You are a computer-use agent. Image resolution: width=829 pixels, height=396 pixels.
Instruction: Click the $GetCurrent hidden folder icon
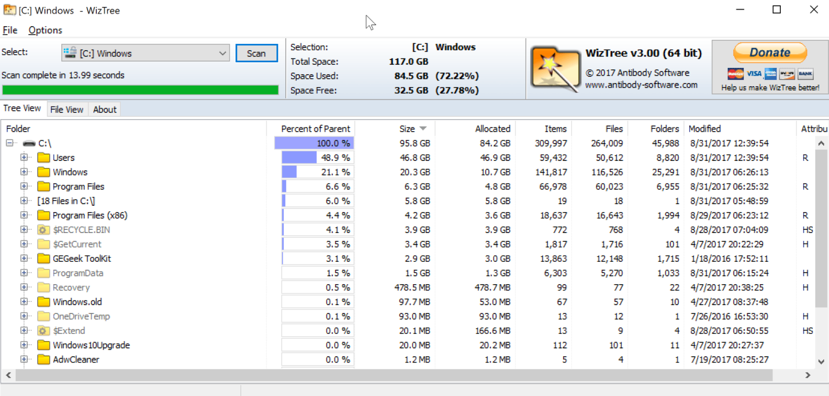[44, 244]
